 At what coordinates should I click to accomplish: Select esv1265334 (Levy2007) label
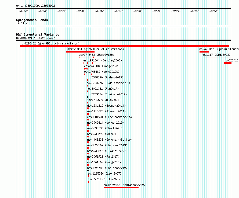104,173
